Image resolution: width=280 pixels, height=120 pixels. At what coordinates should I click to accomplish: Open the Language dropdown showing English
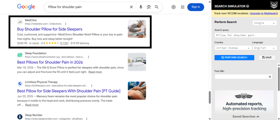[265, 48]
